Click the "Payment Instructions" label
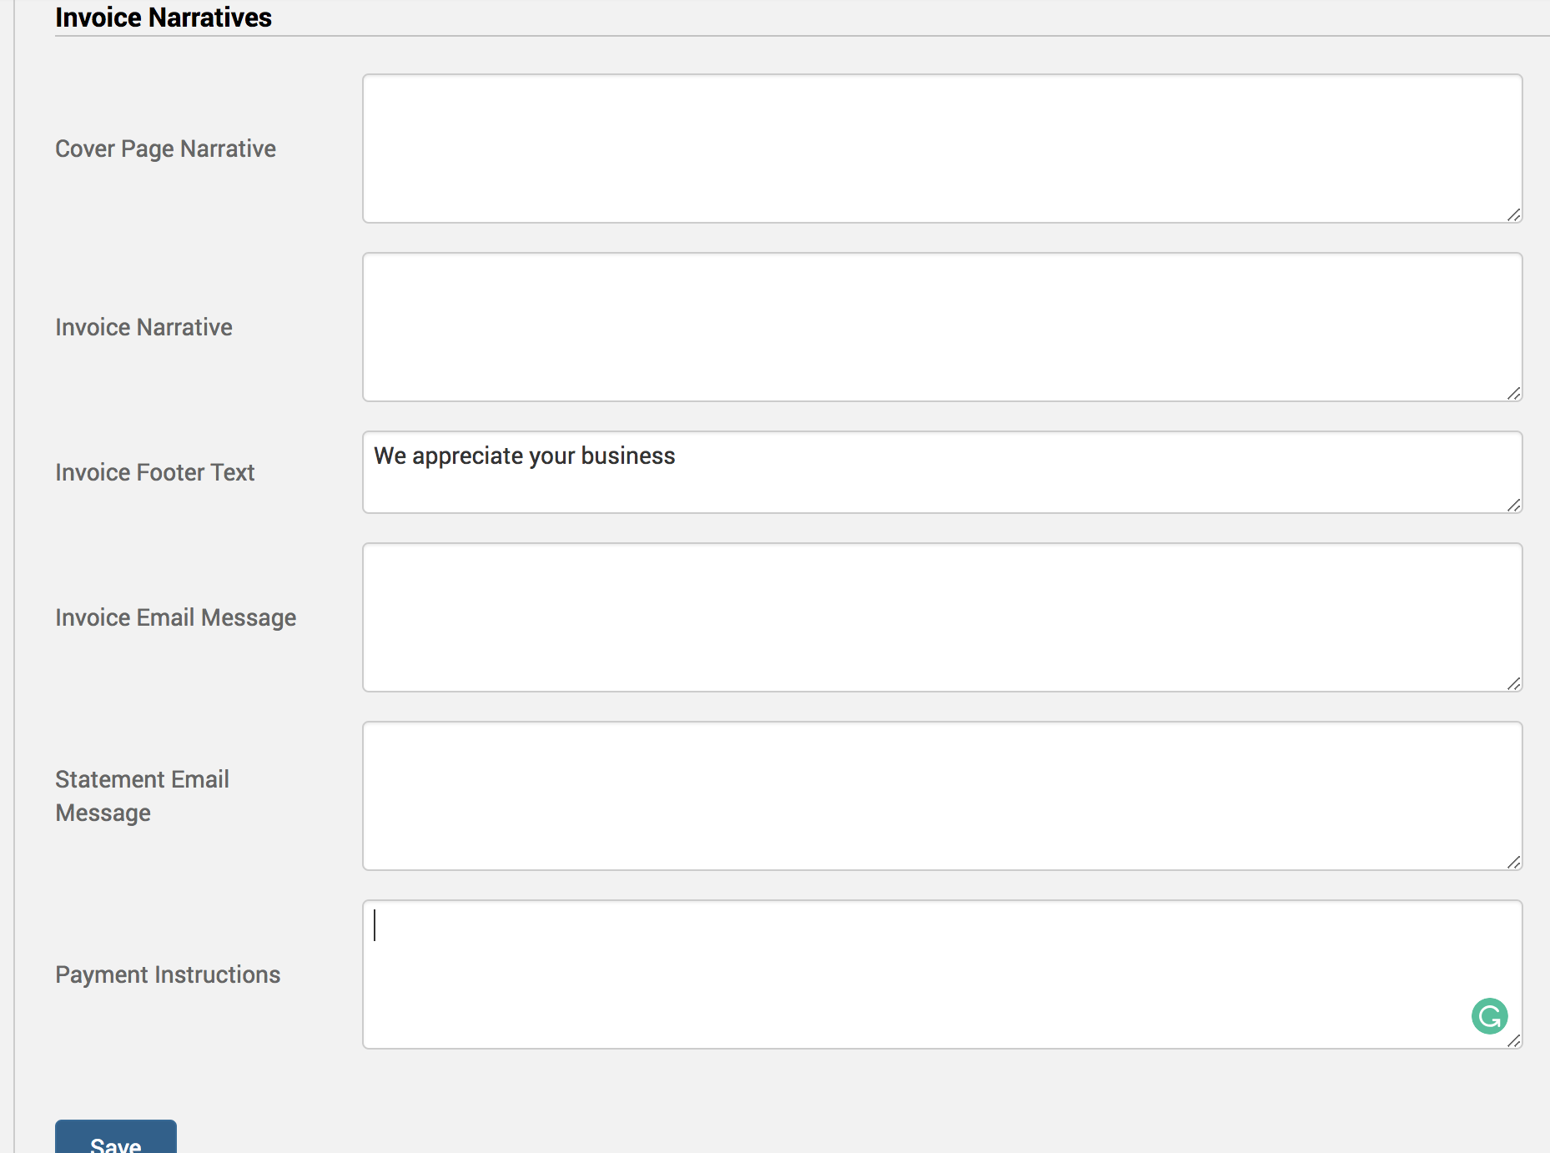The image size is (1550, 1153). pos(168,974)
